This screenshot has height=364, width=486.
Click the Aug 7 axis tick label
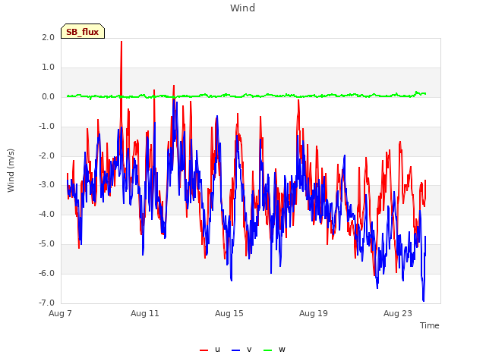[60, 313]
